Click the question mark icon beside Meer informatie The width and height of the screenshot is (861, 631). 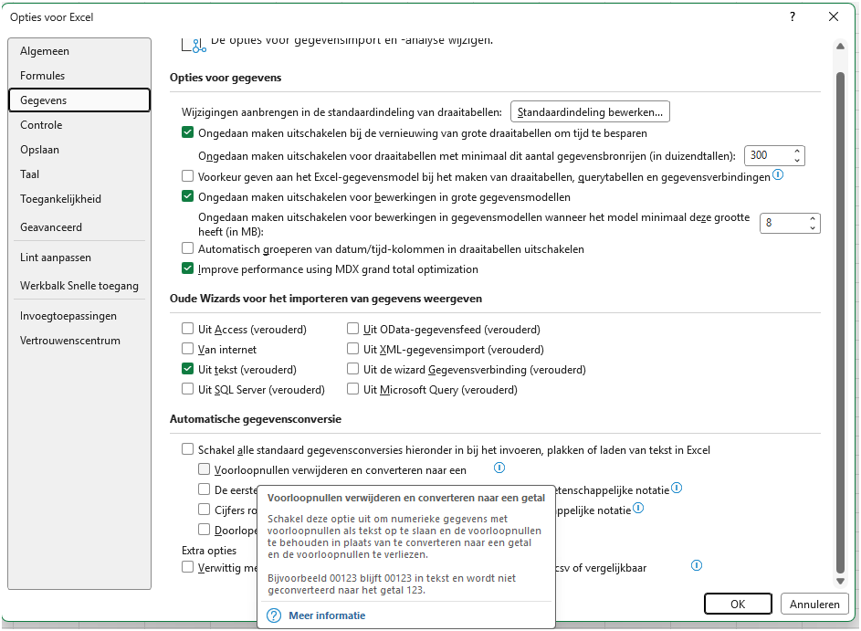point(274,615)
